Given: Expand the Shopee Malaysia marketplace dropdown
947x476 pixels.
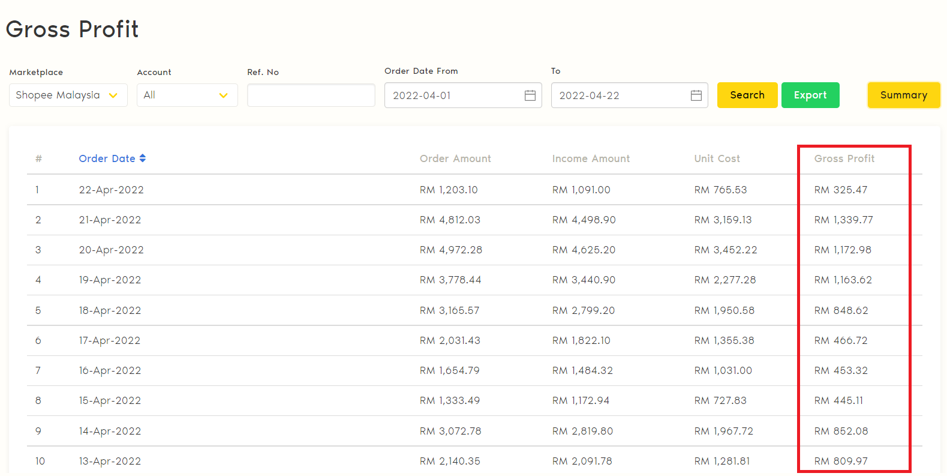Looking at the screenshot, I should pos(68,95).
